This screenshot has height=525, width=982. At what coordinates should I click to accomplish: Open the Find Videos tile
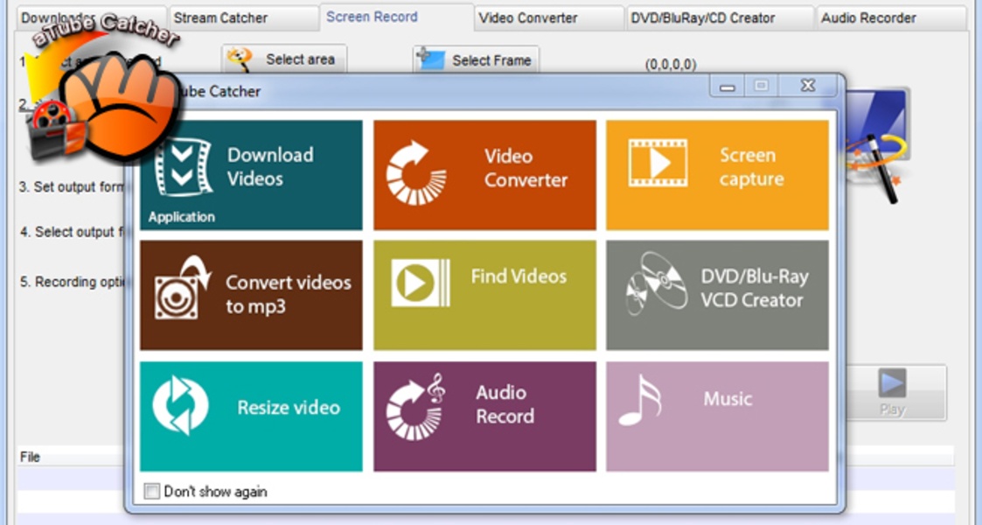pos(484,295)
